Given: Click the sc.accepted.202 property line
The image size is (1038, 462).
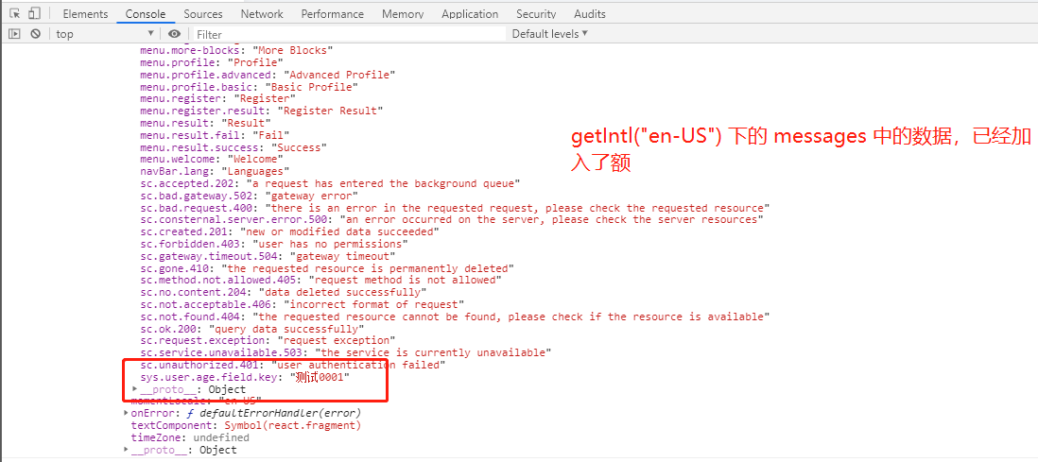Looking at the screenshot, I should tap(330, 183).
